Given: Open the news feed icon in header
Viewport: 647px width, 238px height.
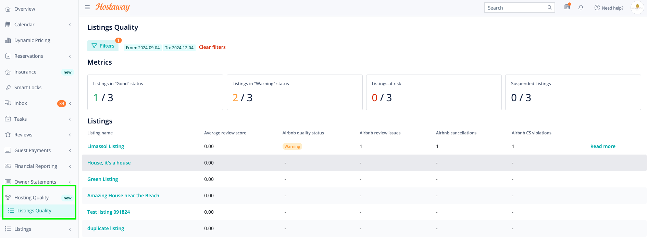Looking at the screenshot, I should [x=567, y=7].
